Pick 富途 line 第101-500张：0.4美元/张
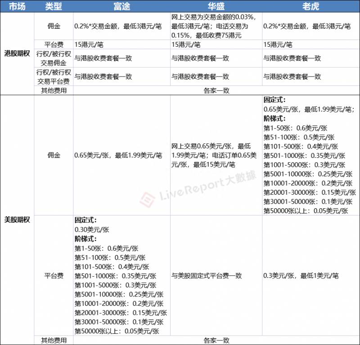Screen dimensions: 360x345 click(112, 267)
